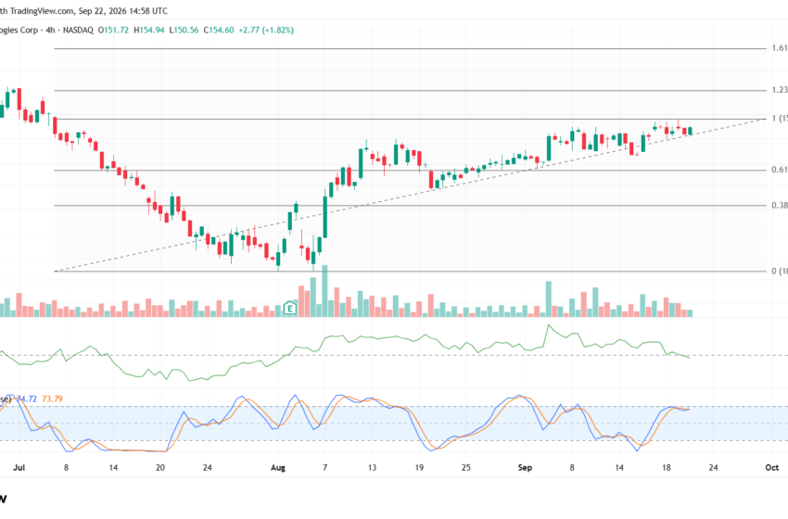Viewport: 788px width, 519px height.
Task: Click the 1.61 Fibonacci level label
Action: pos(780,48)
